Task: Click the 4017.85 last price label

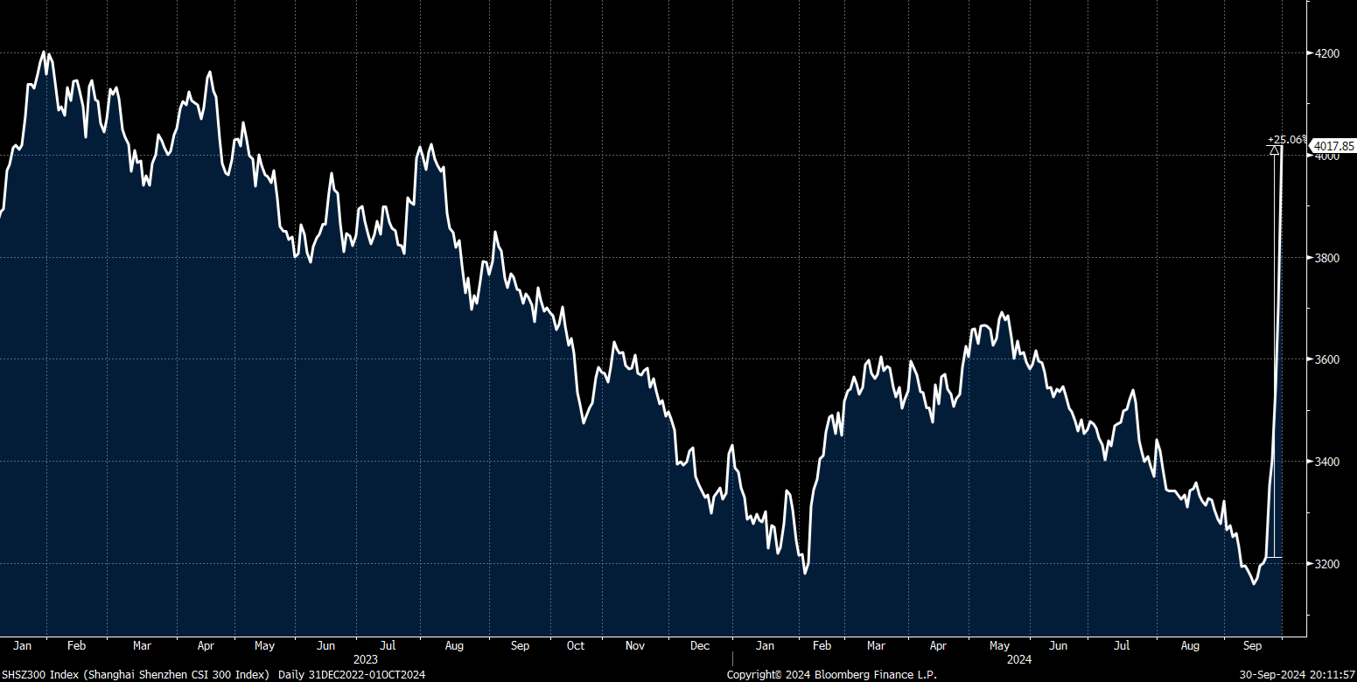Action: pyautogui.click(x=1333, y=147)
